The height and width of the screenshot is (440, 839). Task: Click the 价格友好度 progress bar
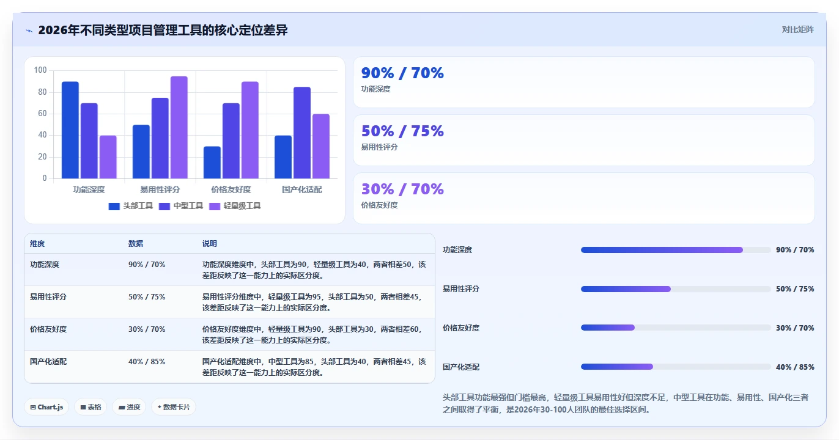[x=676, y=328]
